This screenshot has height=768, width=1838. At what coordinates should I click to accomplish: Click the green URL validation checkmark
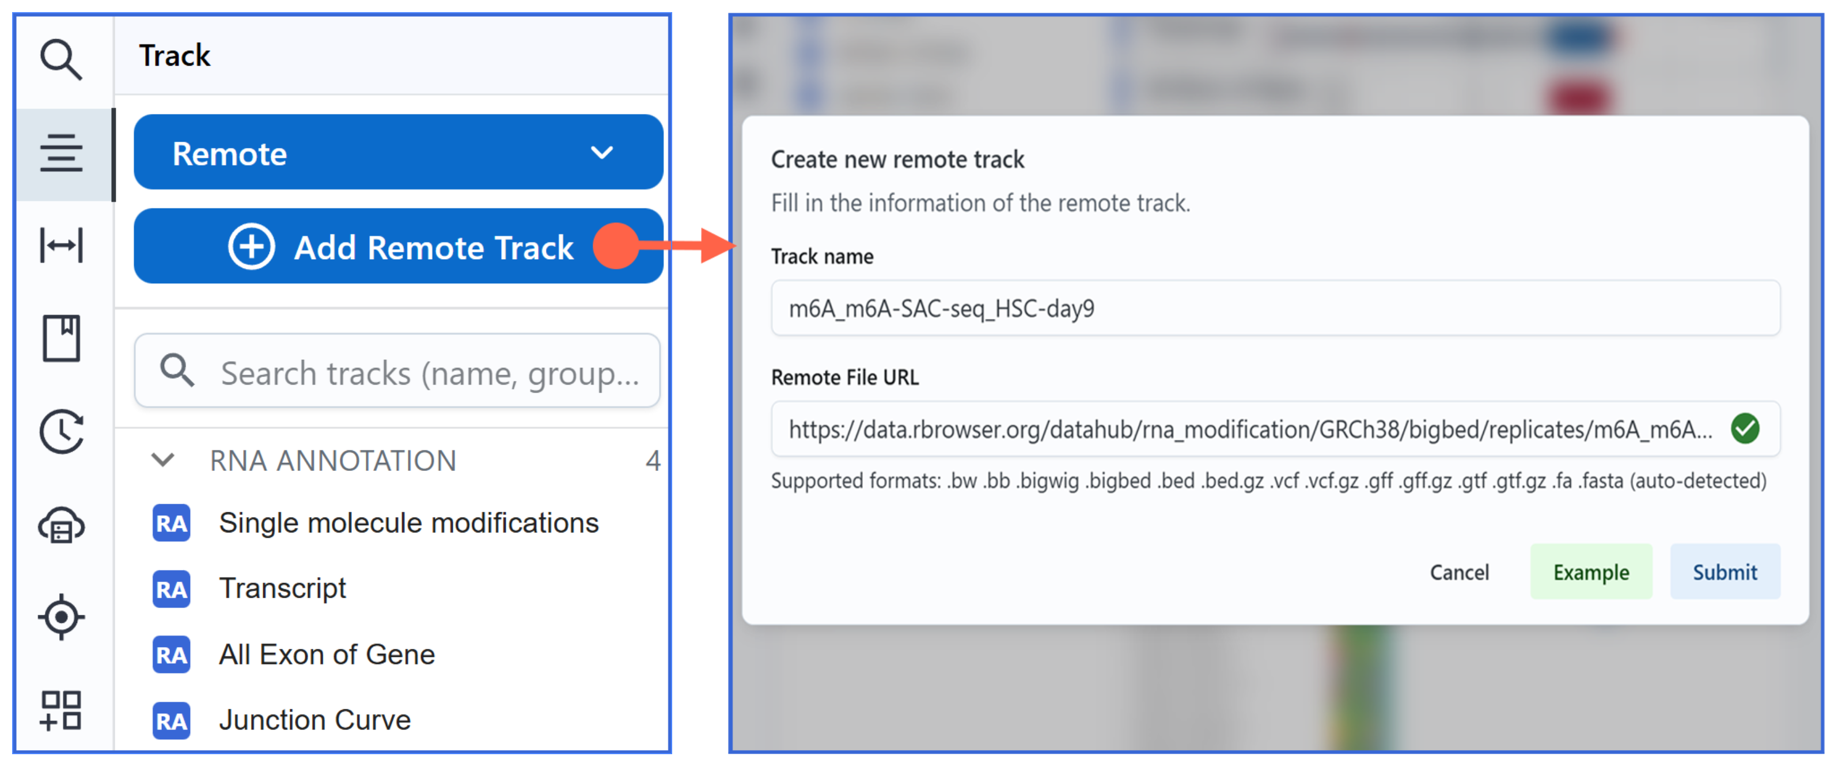1745,428
